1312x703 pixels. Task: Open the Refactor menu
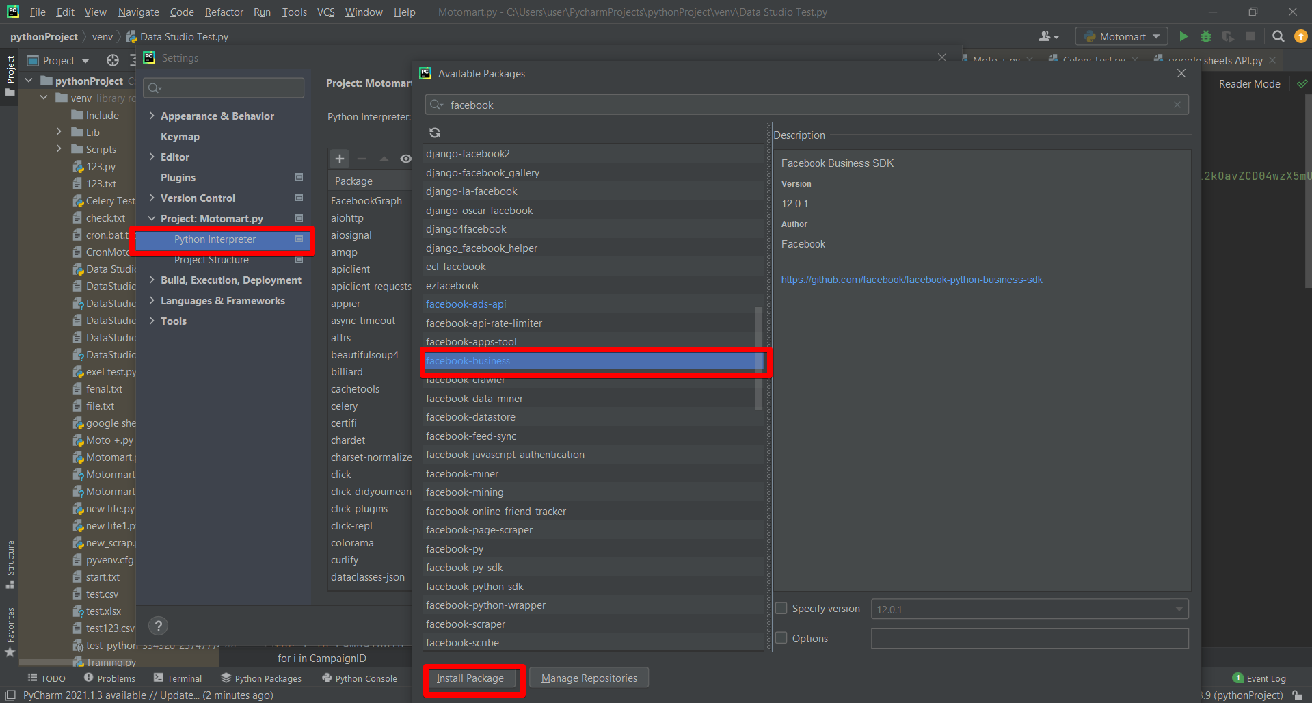pos(224,12)
